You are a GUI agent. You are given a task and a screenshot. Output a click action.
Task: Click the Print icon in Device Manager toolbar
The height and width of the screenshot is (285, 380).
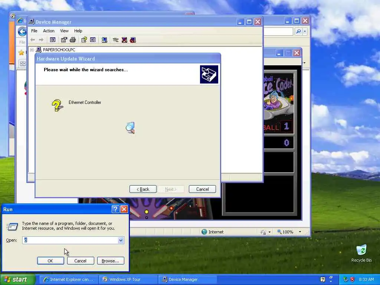click(x=73, y=40)
